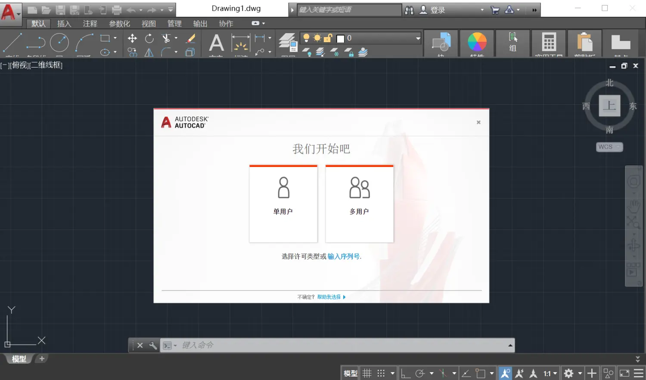Open the layer dropdown list

[418, 38]
